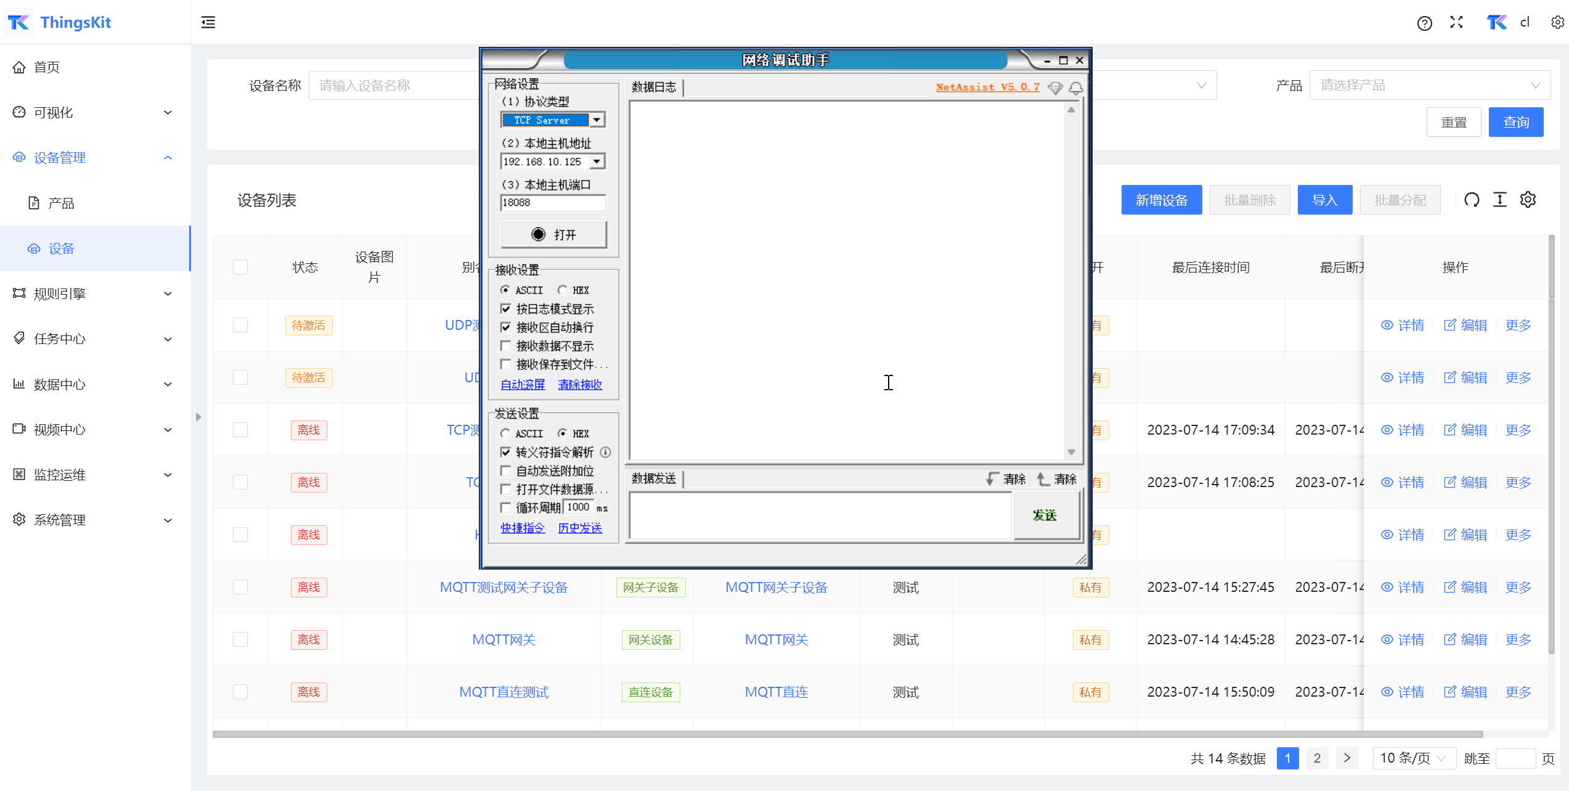
Task: Open the TCP Server protocol dropdown
Action: point(597,120)
